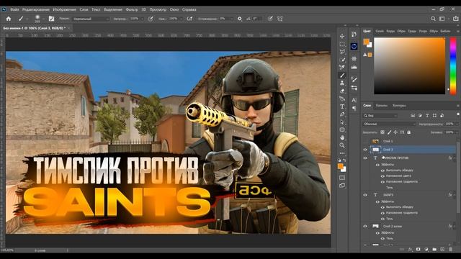
Task: Open the Вид layer filter dropdown
Action: (x=380, y=116)
